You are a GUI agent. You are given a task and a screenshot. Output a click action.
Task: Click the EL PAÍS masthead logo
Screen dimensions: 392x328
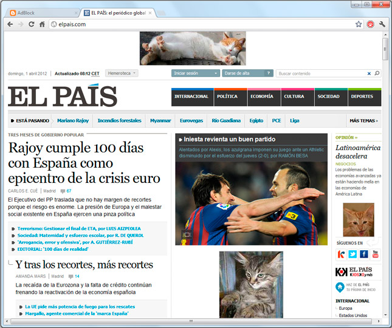click(63, 95)
